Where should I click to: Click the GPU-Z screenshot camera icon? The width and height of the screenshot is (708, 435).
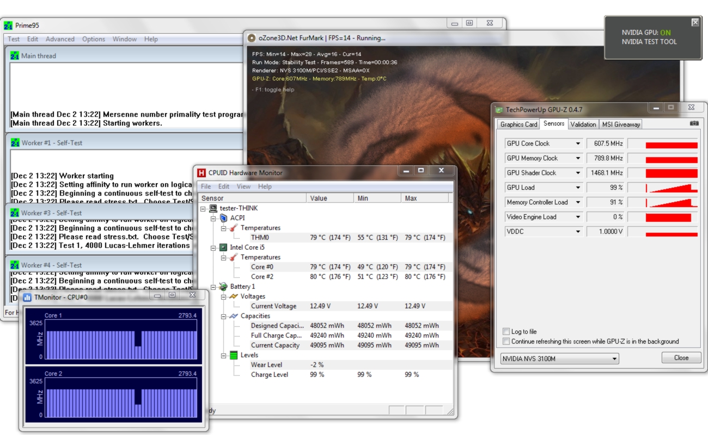click(694, 123)
